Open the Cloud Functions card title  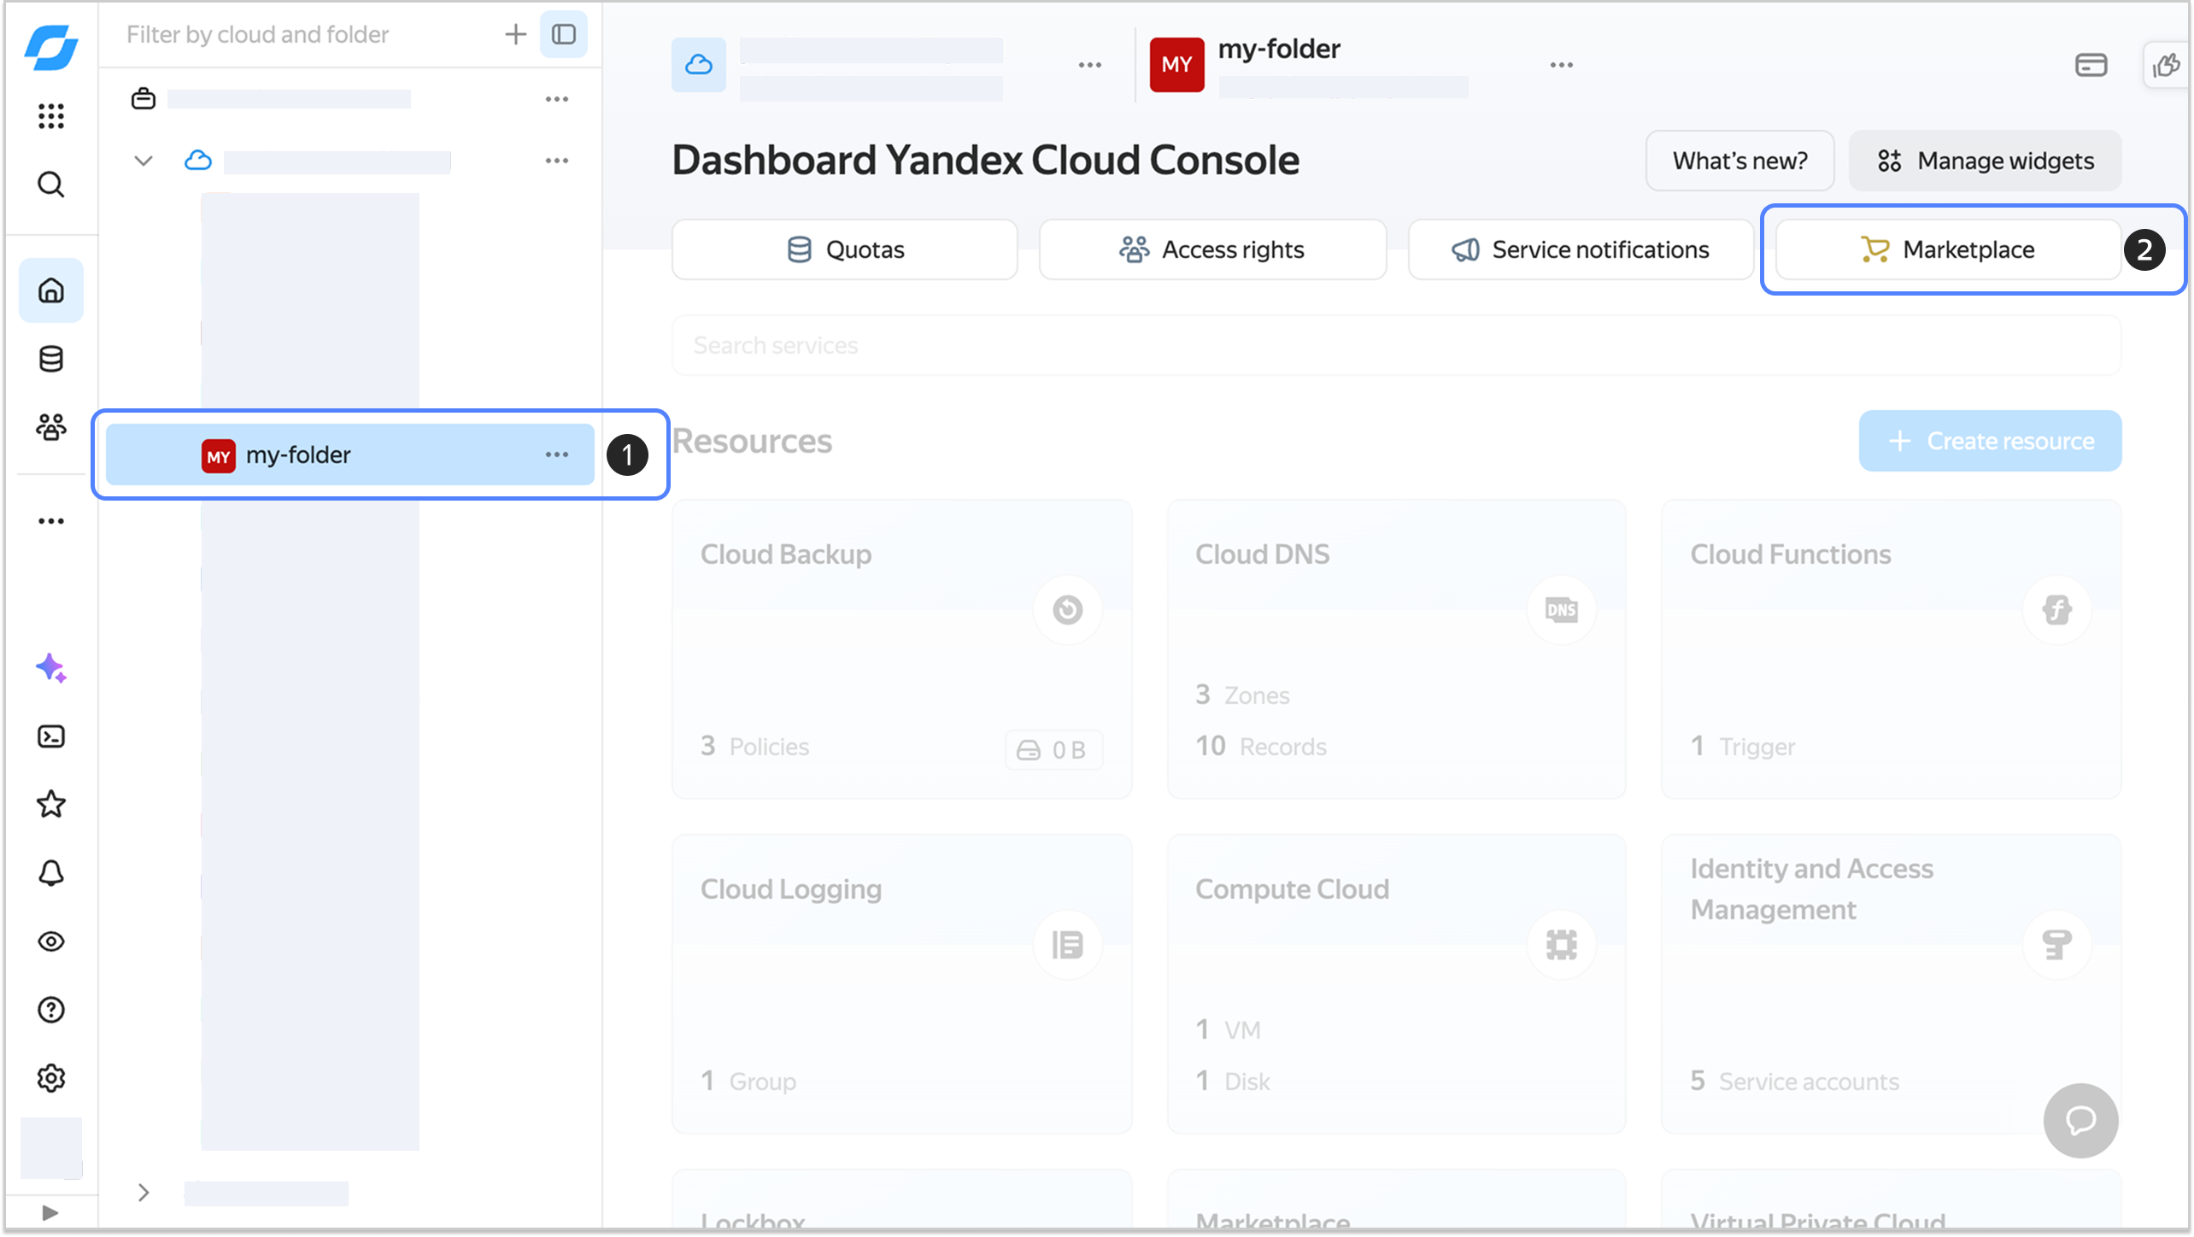point(1791,554)
